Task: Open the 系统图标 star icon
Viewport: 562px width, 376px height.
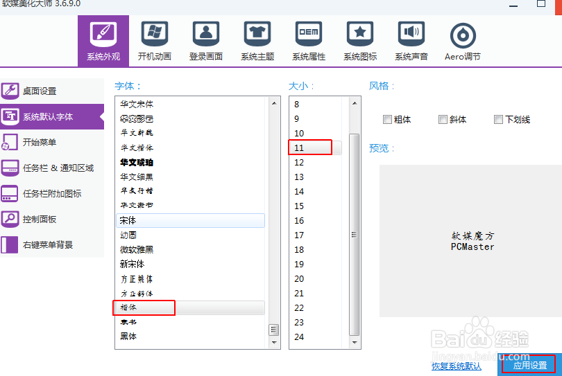Action: [x=360, y=35]
